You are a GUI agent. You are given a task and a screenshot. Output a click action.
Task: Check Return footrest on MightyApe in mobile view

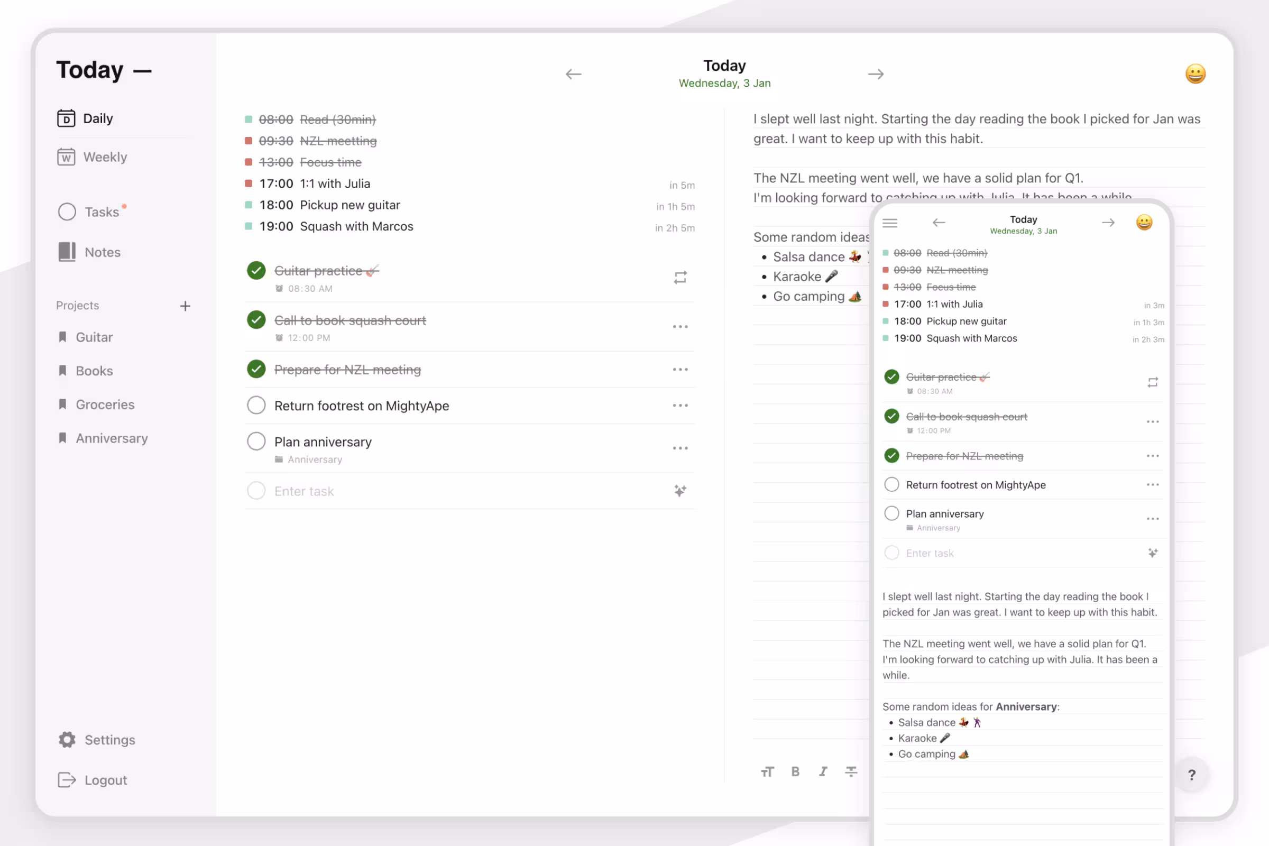coord(892,484)
